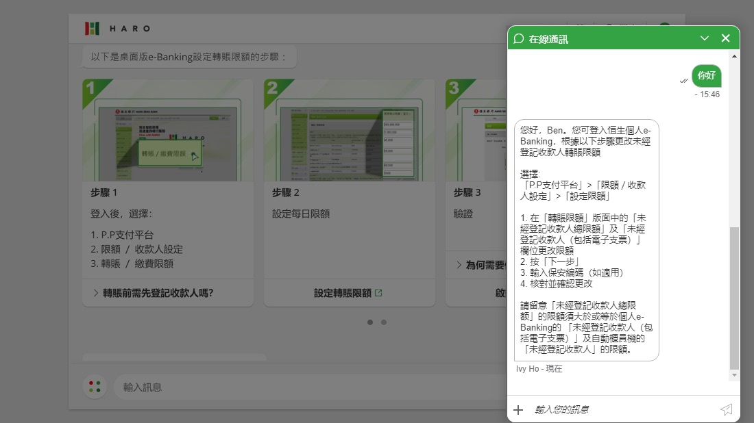The width and height of the screenshot is (754, 423).
Task: Close the 在線通訊 chat window
Action: point(725,38)
